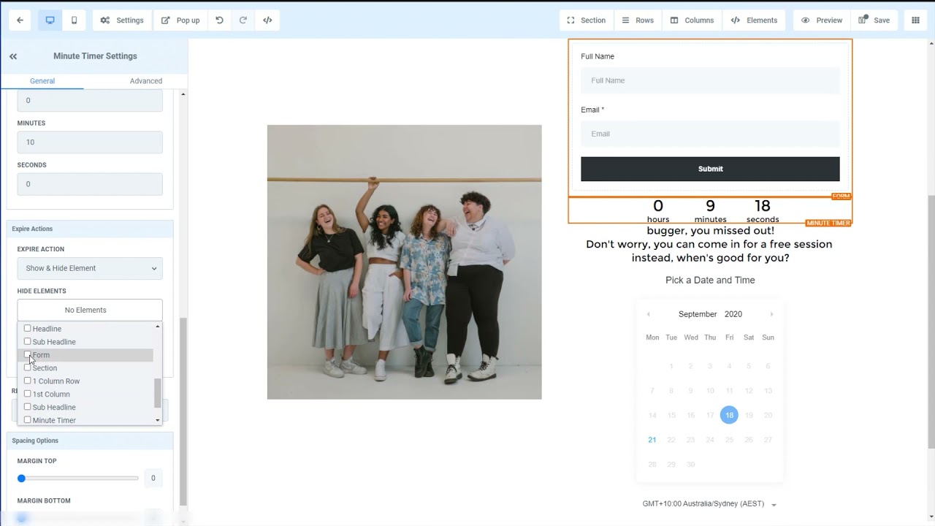Switch to mobile view icon
The width and height of the screenshot is (935, 526).
[x=74, y=20]
